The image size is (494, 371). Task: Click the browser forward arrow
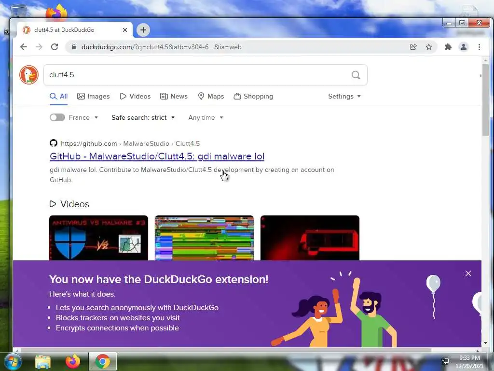pyautogui.click(x=39, y=47)
